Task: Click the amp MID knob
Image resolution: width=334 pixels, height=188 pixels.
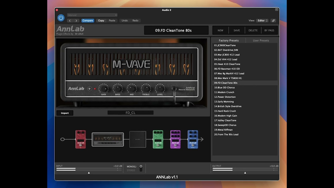Action: point(132,89)
